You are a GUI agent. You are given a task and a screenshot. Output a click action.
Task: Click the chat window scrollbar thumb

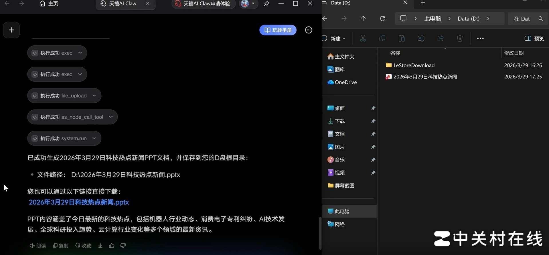(x=320, y=233)
